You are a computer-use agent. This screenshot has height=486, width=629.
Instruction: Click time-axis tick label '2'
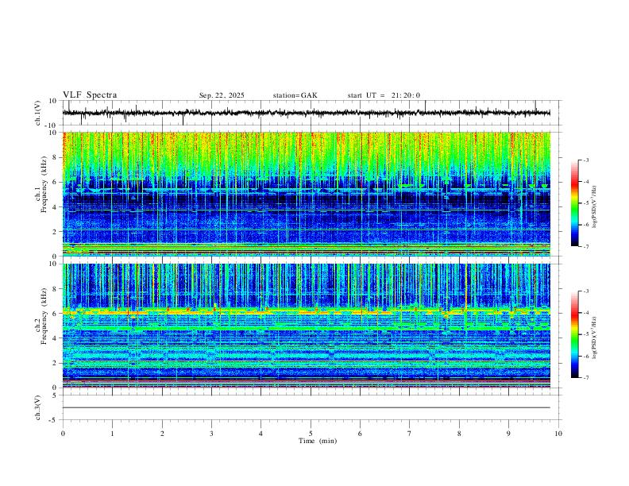click(162, 434)
